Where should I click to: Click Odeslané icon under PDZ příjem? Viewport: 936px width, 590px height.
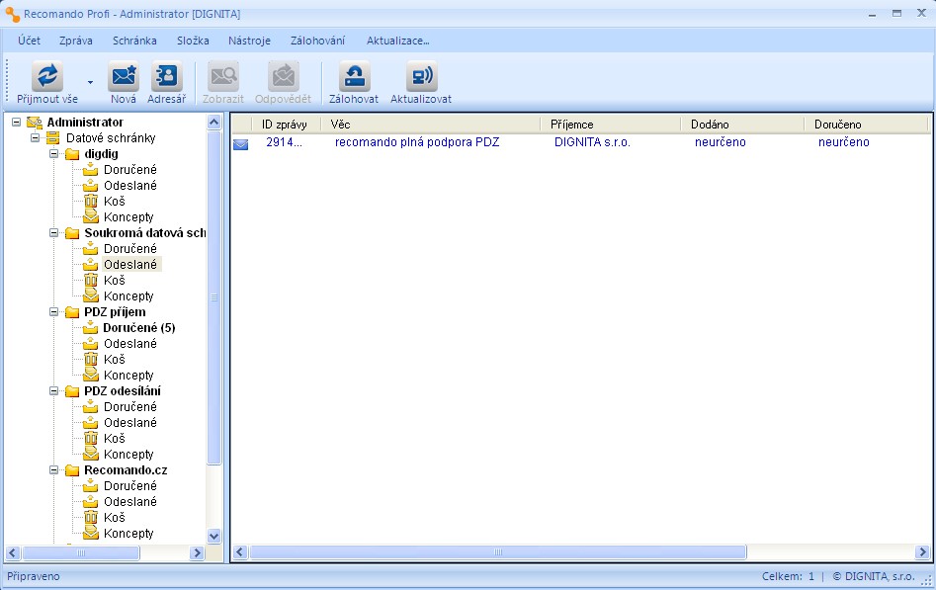91,343
